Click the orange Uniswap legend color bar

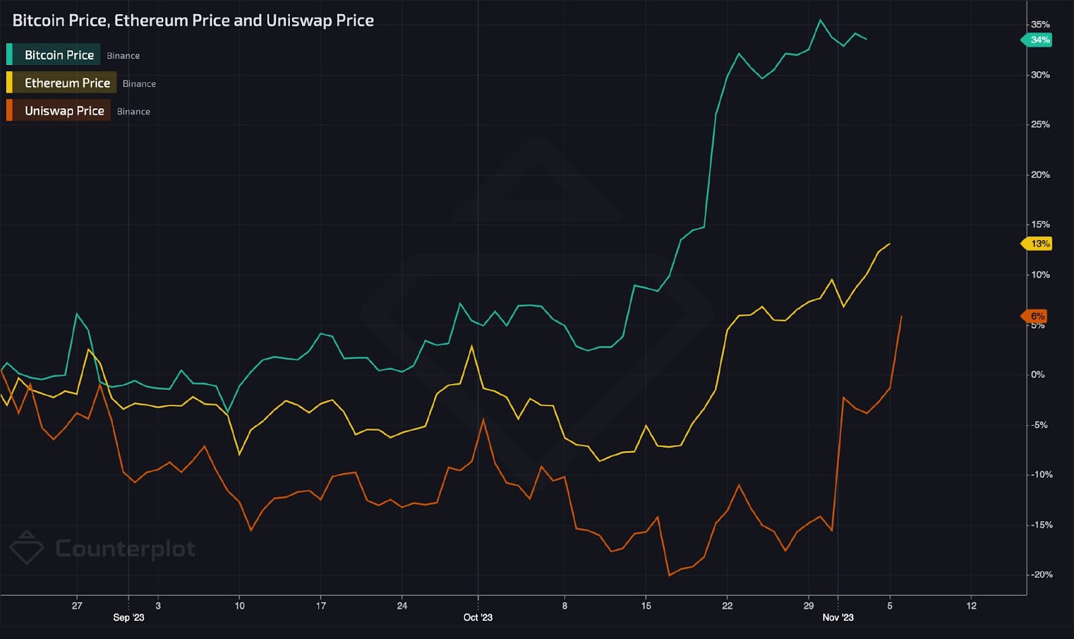click(x=9, y=110)
